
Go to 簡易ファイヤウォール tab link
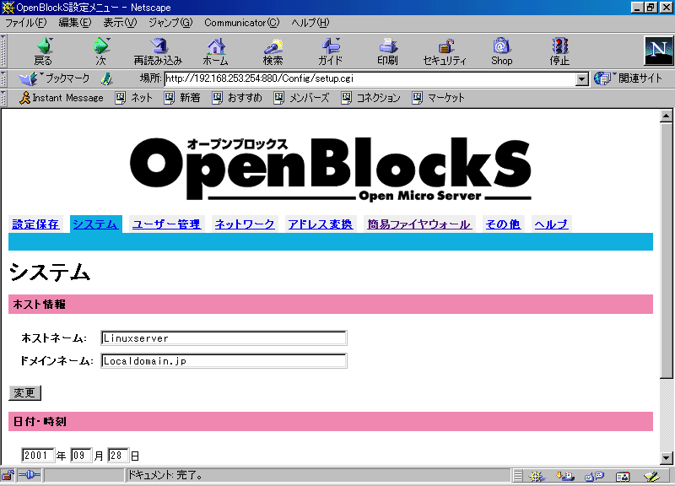click(x=418, y=224)
